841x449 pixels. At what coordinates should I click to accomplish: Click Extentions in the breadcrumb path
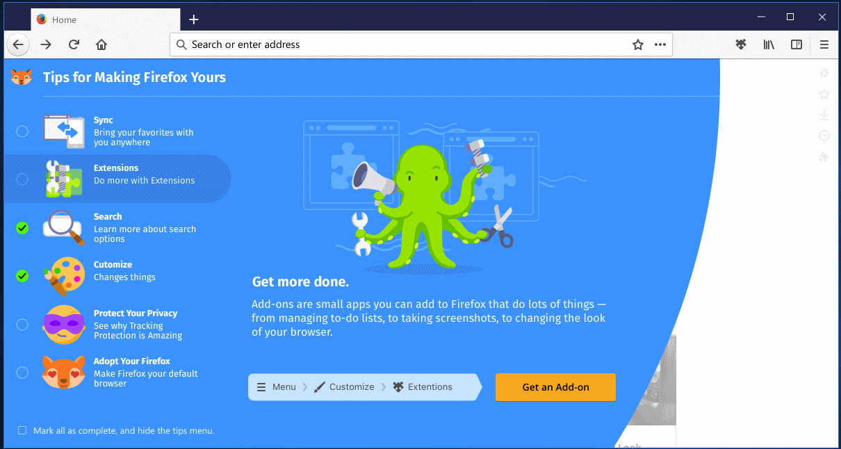423,387
